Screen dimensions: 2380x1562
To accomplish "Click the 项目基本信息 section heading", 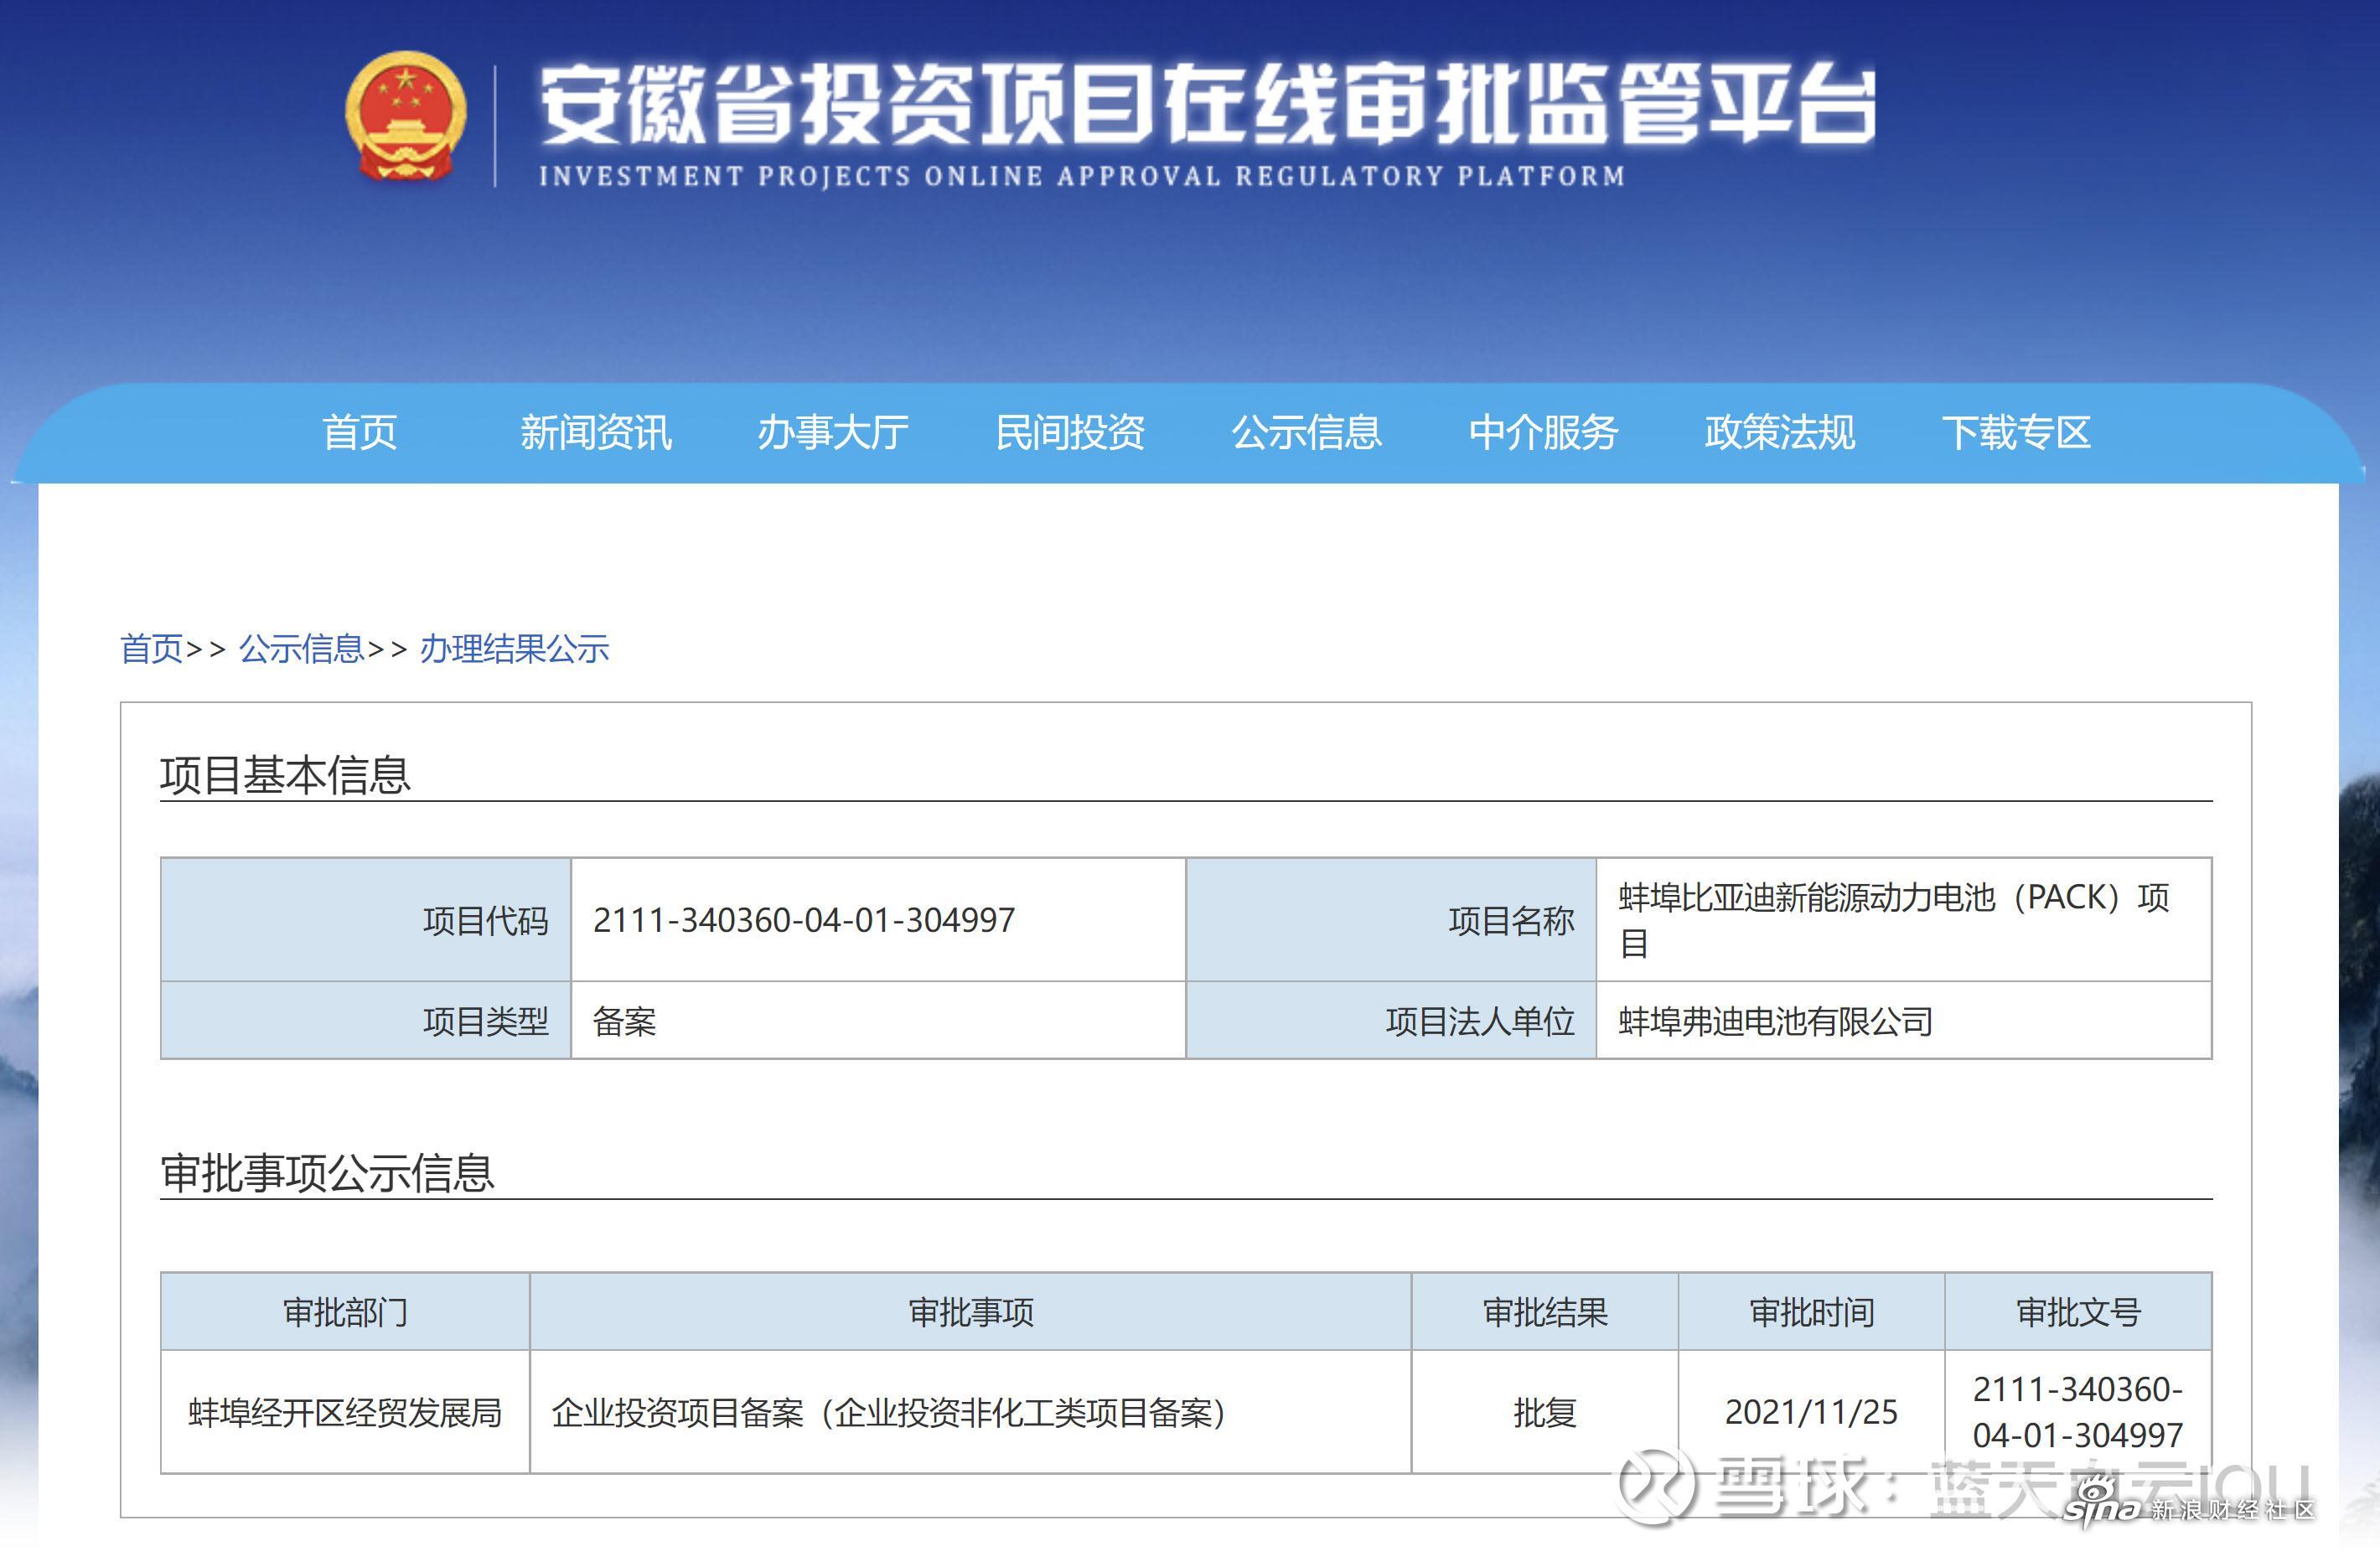I will click(x=285, y=775).
